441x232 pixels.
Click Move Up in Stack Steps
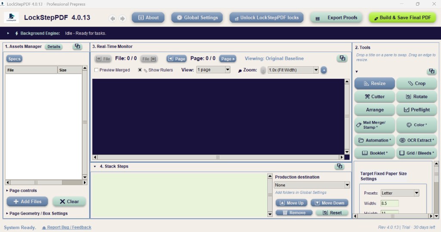pos(292,203)
